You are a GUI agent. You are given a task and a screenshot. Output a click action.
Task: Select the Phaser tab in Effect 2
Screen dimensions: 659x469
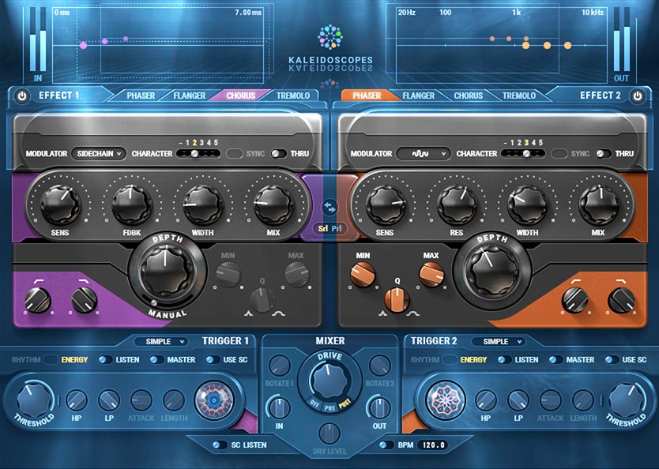pos(367,96)
